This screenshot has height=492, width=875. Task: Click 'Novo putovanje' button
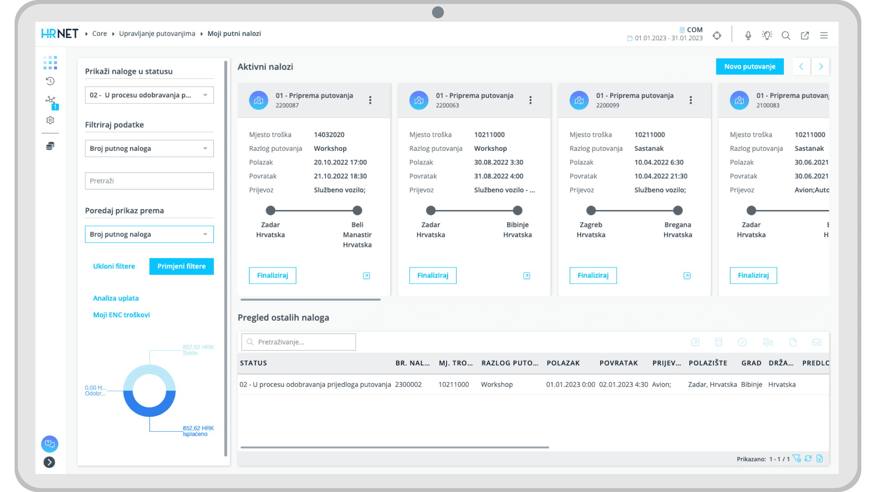(750, 67)
